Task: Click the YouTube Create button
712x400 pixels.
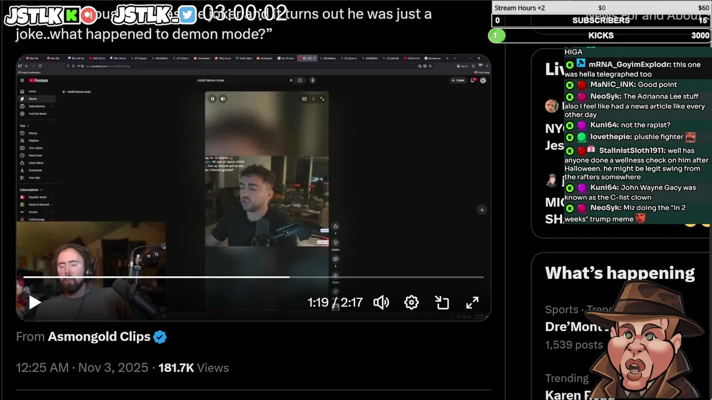Action: pyautogui.click(x=458, y=81)
